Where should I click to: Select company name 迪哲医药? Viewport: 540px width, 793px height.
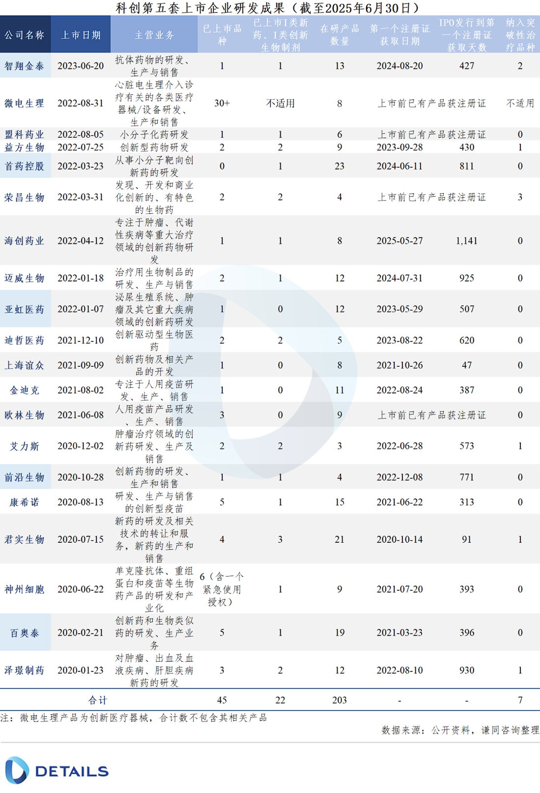click(x=25, y=340)
